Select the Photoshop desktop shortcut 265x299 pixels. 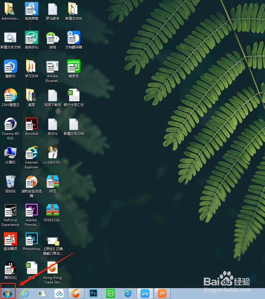point(32,241)
